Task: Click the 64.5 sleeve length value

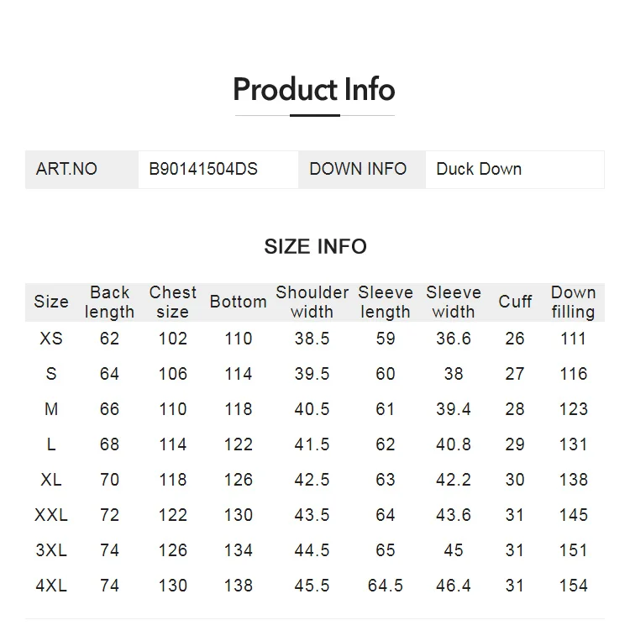Action: 386,586
